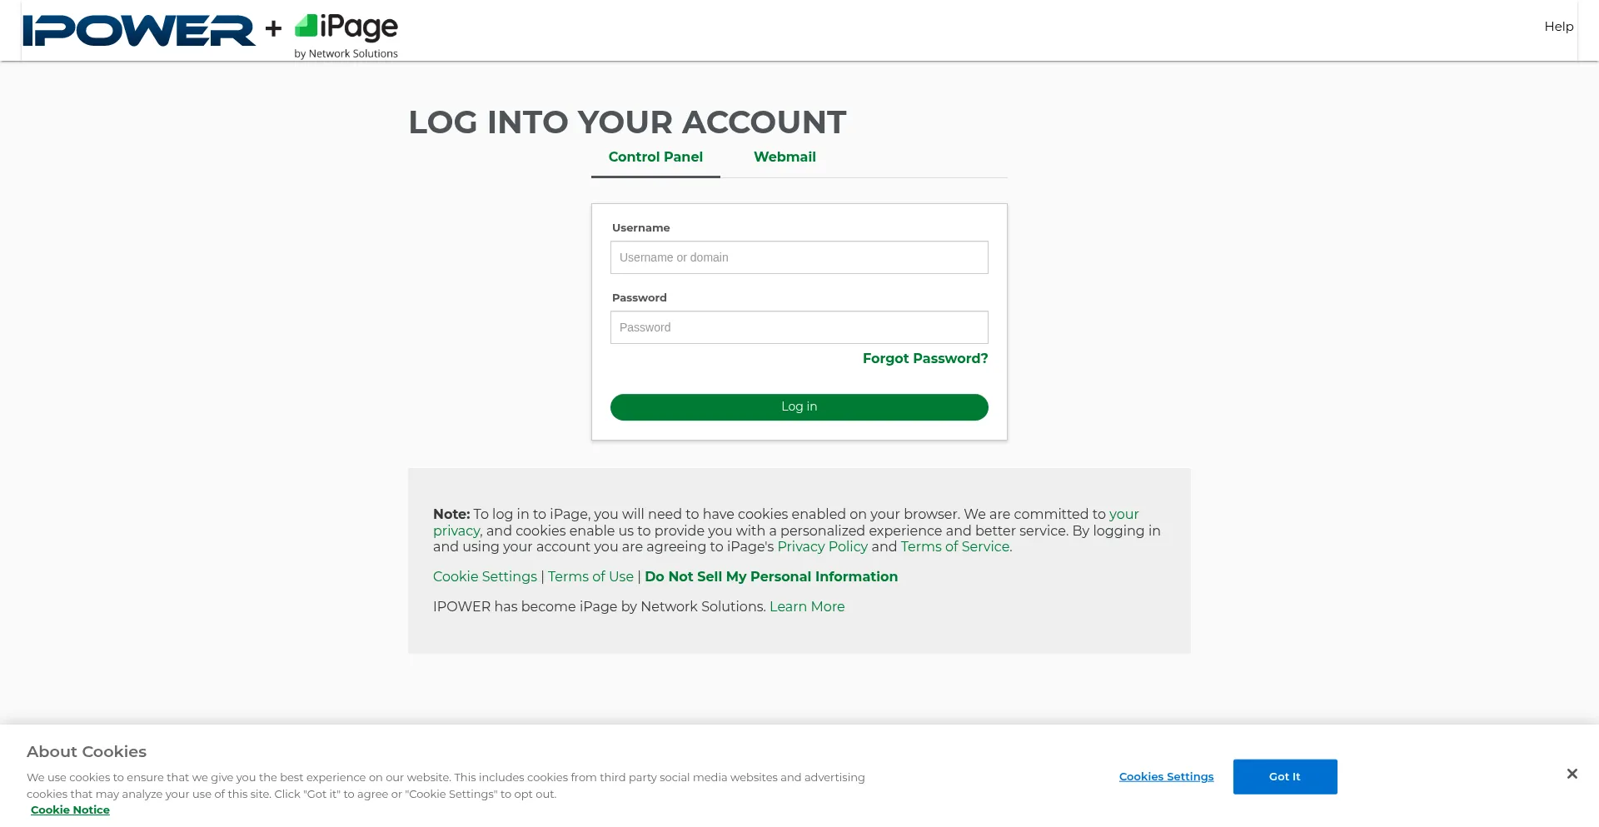This screenshot has width=1599, height=827.
Task: Click the Learn More link
Action: point(806,607)
